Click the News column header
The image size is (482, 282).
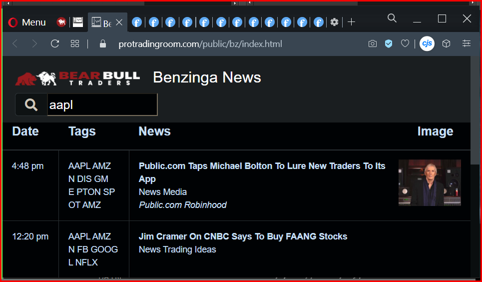click(155, 131)
